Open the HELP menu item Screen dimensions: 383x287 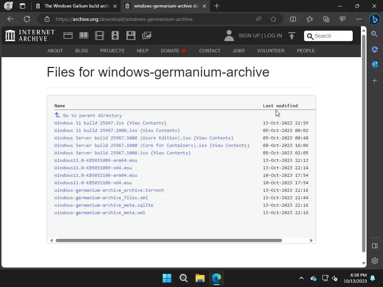(143, 50)
